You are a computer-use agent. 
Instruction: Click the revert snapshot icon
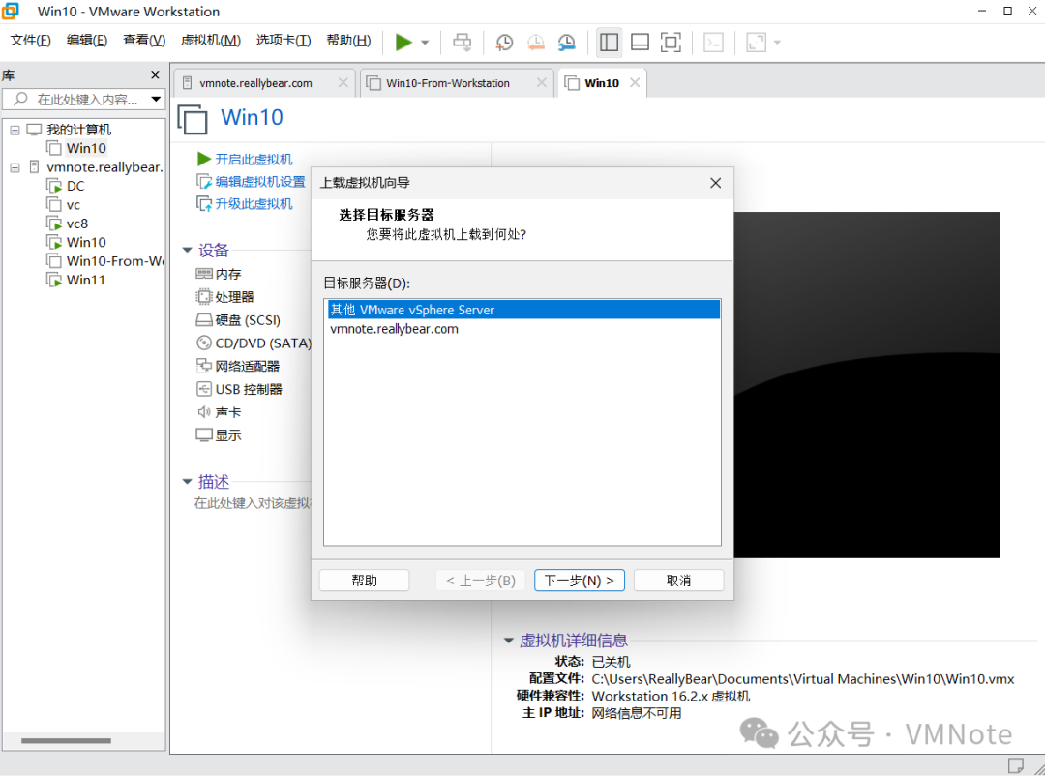tap(535, 42)
